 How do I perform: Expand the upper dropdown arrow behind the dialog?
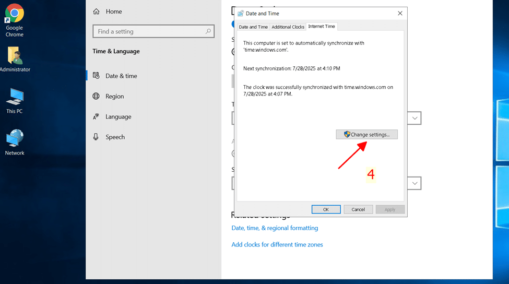pos(415,118)
